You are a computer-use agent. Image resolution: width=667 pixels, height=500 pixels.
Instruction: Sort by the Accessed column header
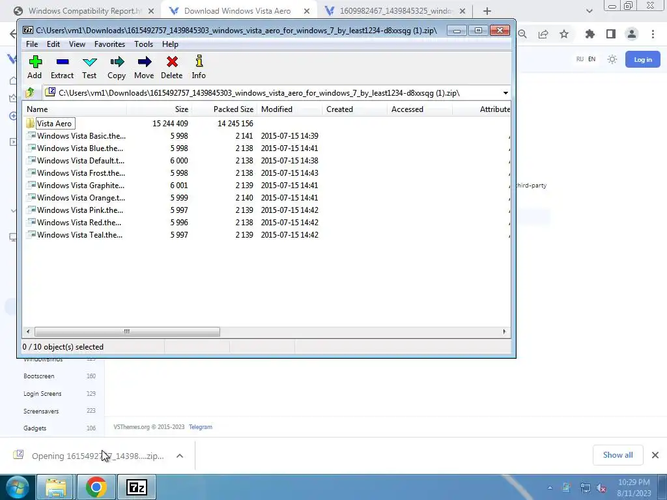pos(419,109)
